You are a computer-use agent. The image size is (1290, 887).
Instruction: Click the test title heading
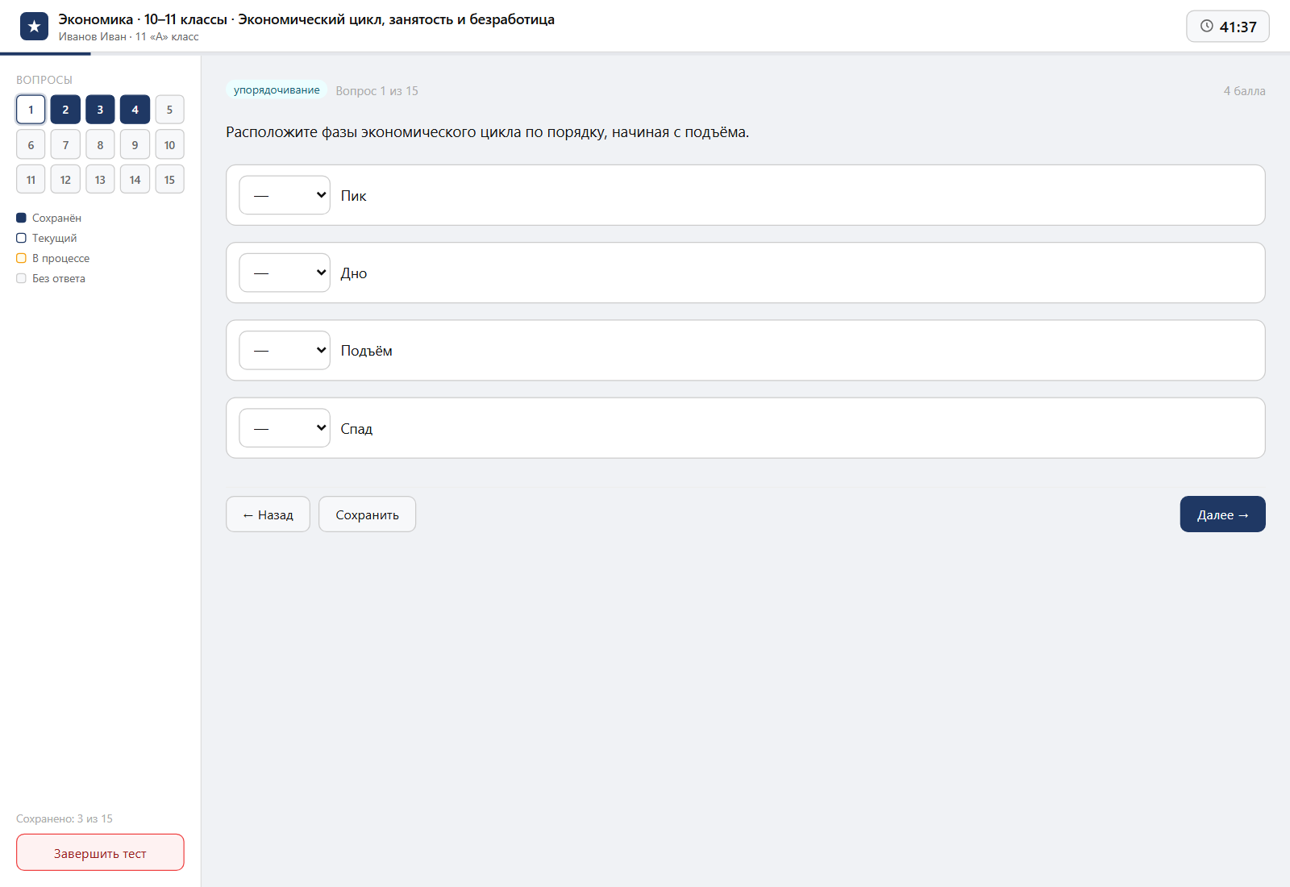tap(306, 19)
